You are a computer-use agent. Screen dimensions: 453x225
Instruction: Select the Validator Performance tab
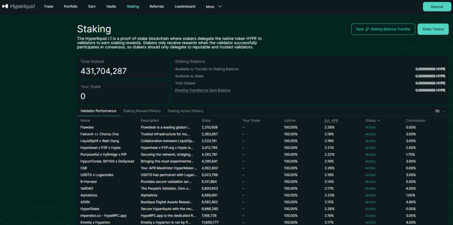pos(98,111)
